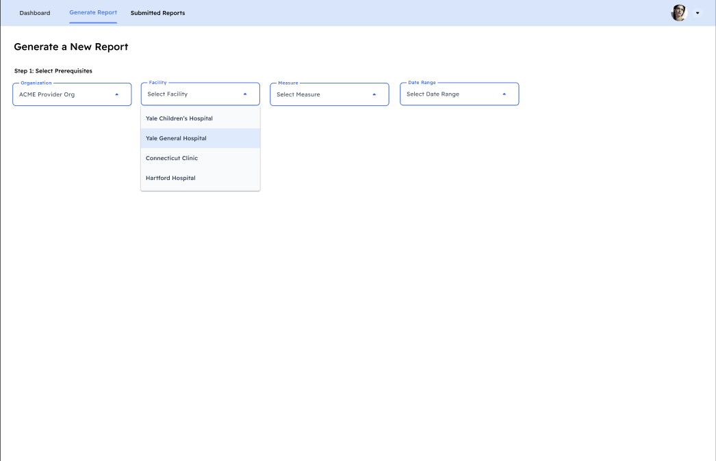The height and width of the screenshot is (461, 716).
Task: Select Connecticut Clinic from the facility list
Action: [171, 157]
